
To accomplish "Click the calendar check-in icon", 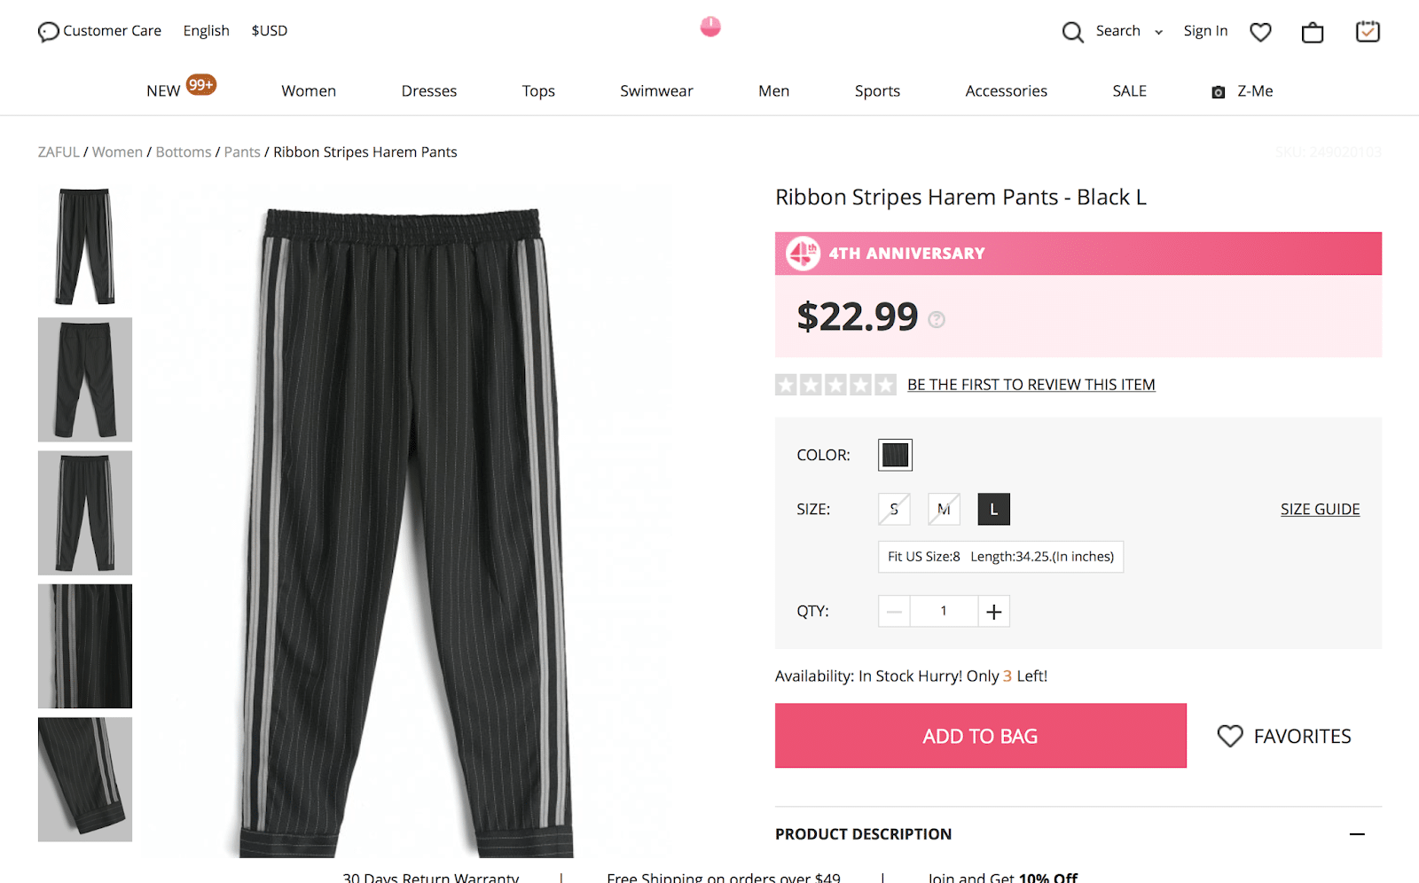I will click(1368, 32).
